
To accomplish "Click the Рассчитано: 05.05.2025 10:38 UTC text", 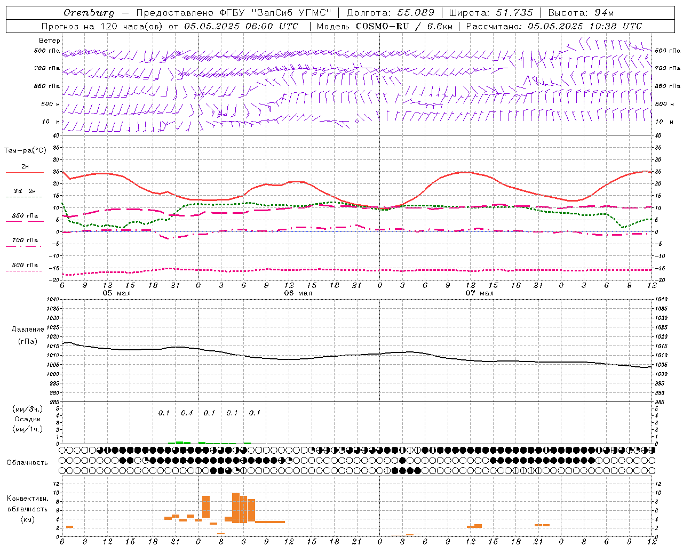I will [x=554, y=26].
